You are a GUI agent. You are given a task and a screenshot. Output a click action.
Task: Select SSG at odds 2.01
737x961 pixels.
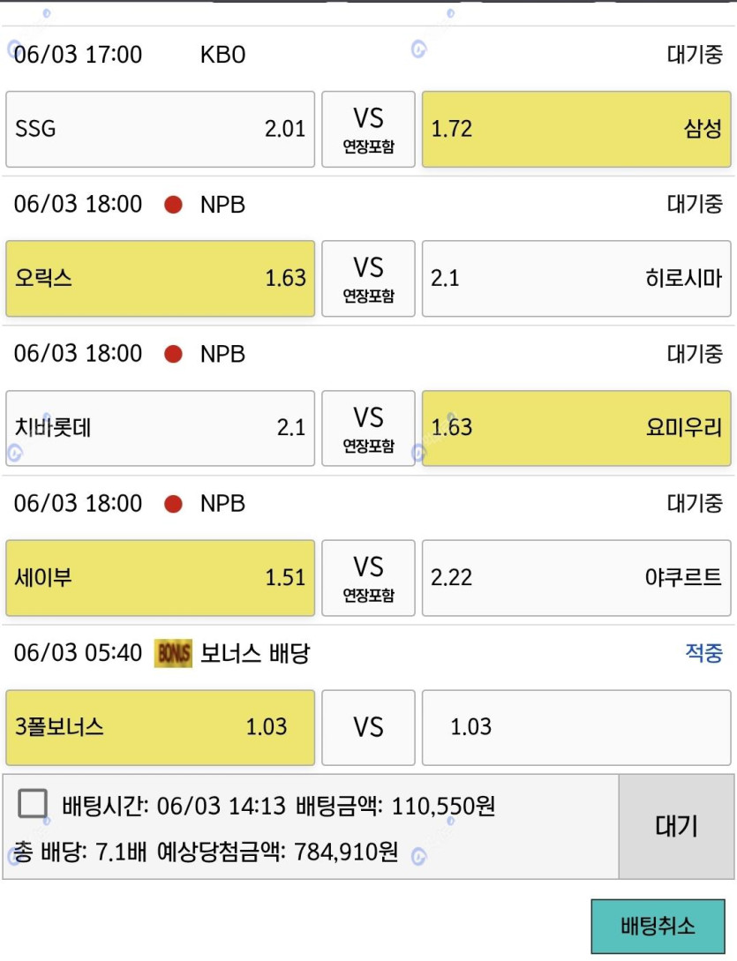click(x=160, y=130)
